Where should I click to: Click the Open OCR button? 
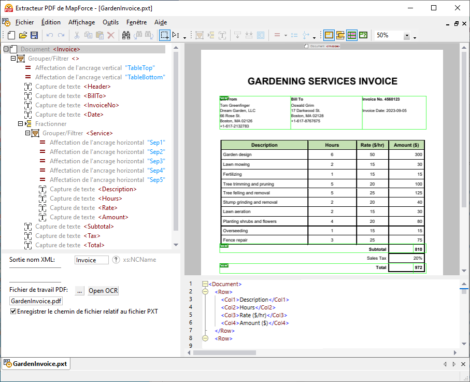(103, 291)
